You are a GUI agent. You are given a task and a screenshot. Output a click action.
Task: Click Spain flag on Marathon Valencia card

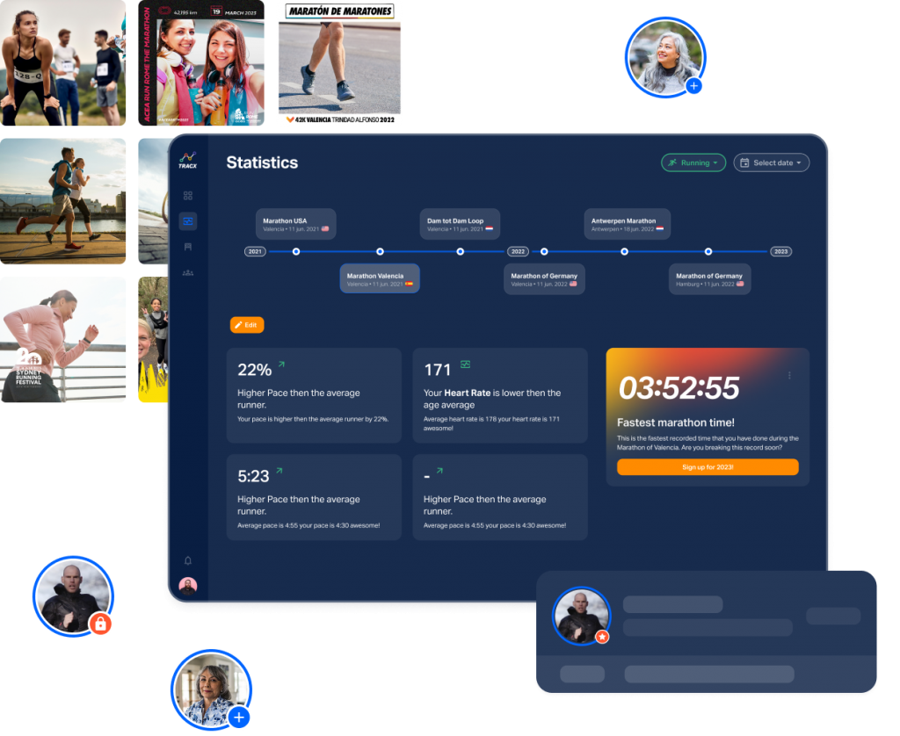pos(409,284)
